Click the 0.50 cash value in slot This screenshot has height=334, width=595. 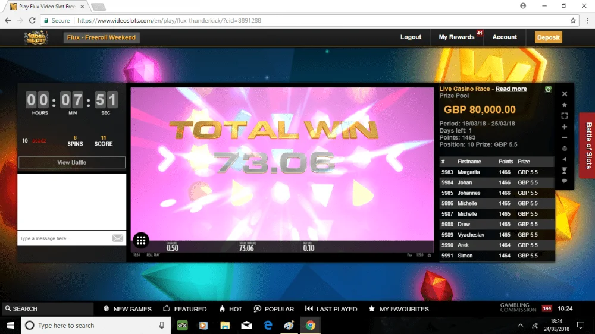(173, 248)
